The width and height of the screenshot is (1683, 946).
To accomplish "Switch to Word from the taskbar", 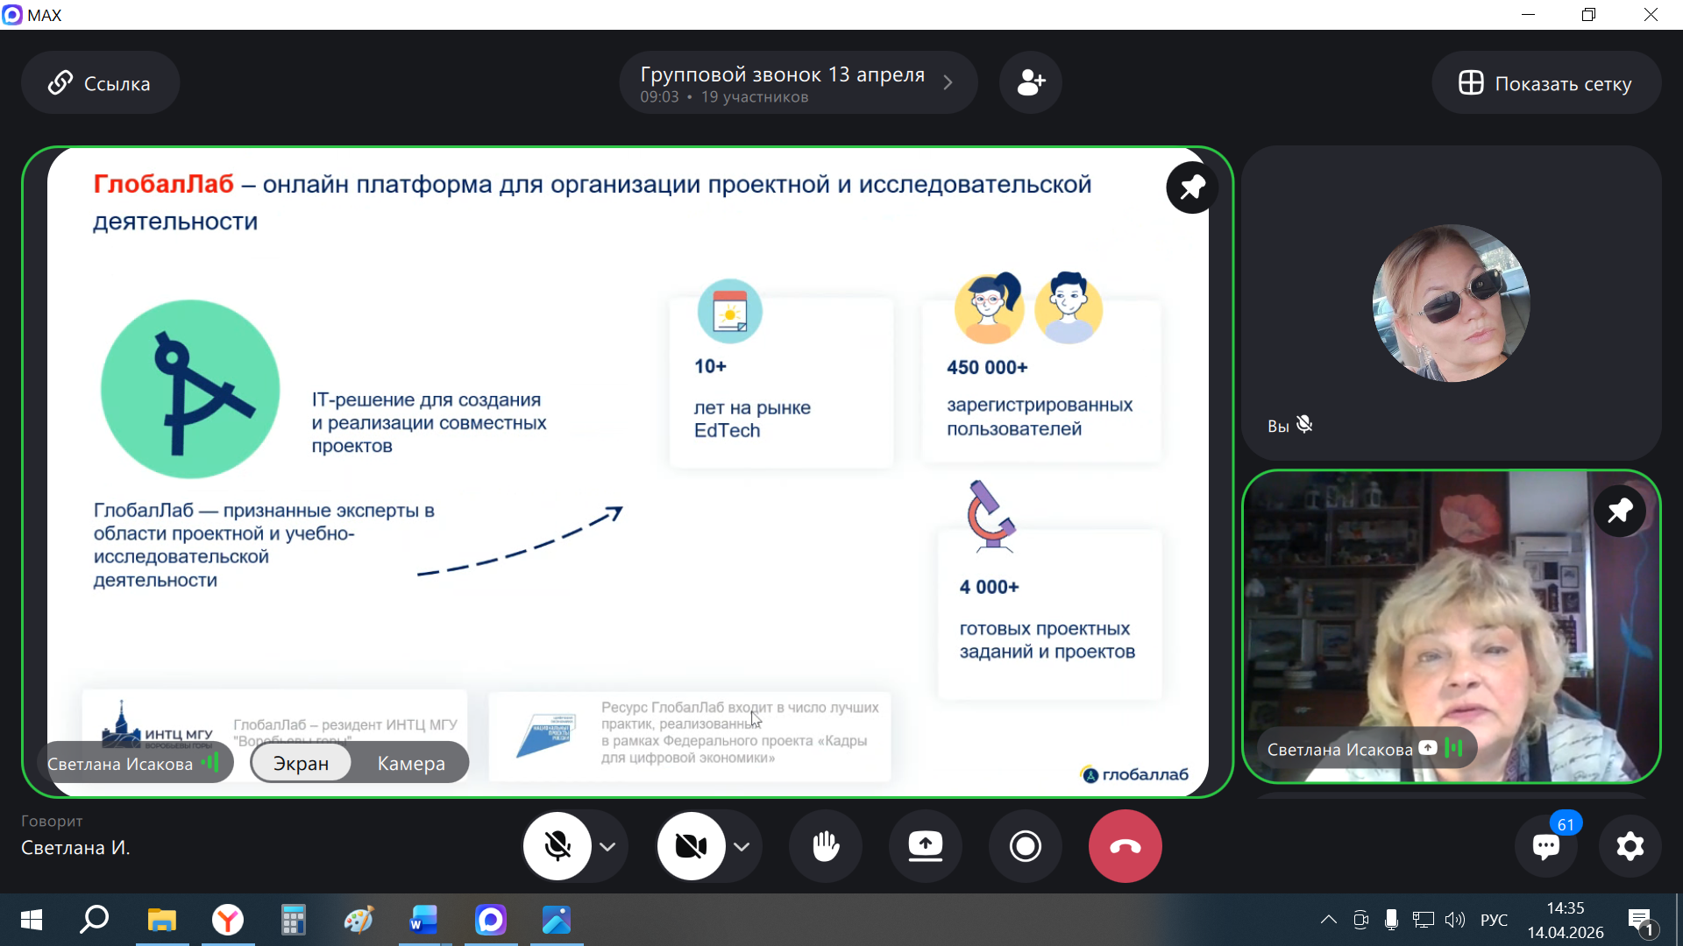I will pos(424,920).
